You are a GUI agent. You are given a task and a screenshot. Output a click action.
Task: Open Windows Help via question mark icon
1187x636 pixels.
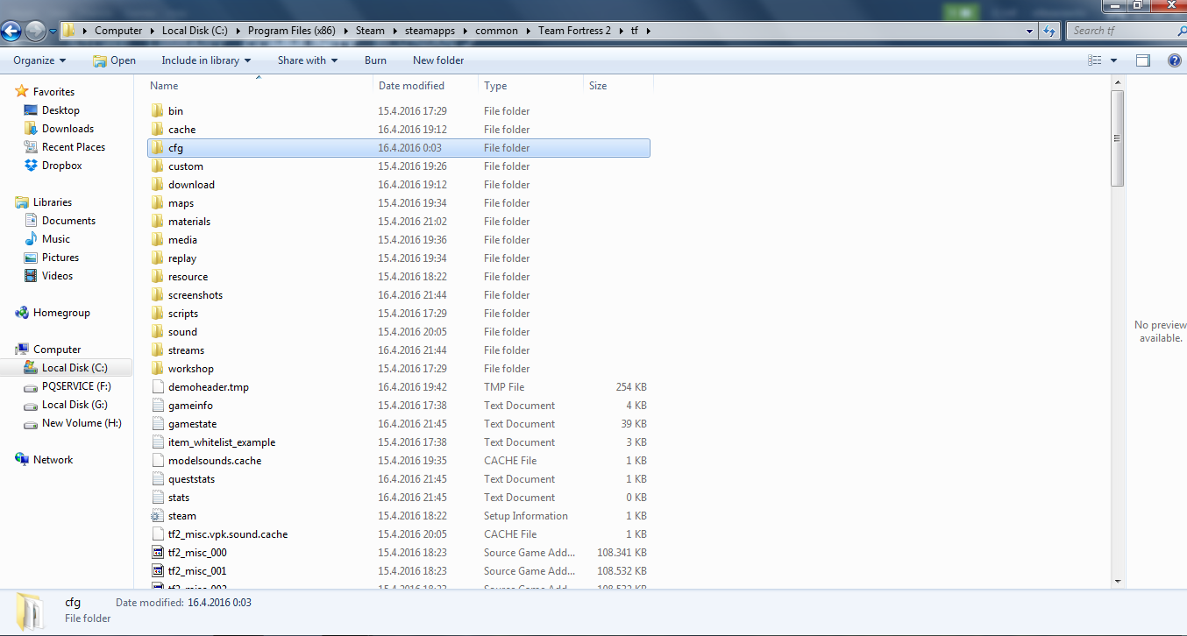[x=1175, y=60]
